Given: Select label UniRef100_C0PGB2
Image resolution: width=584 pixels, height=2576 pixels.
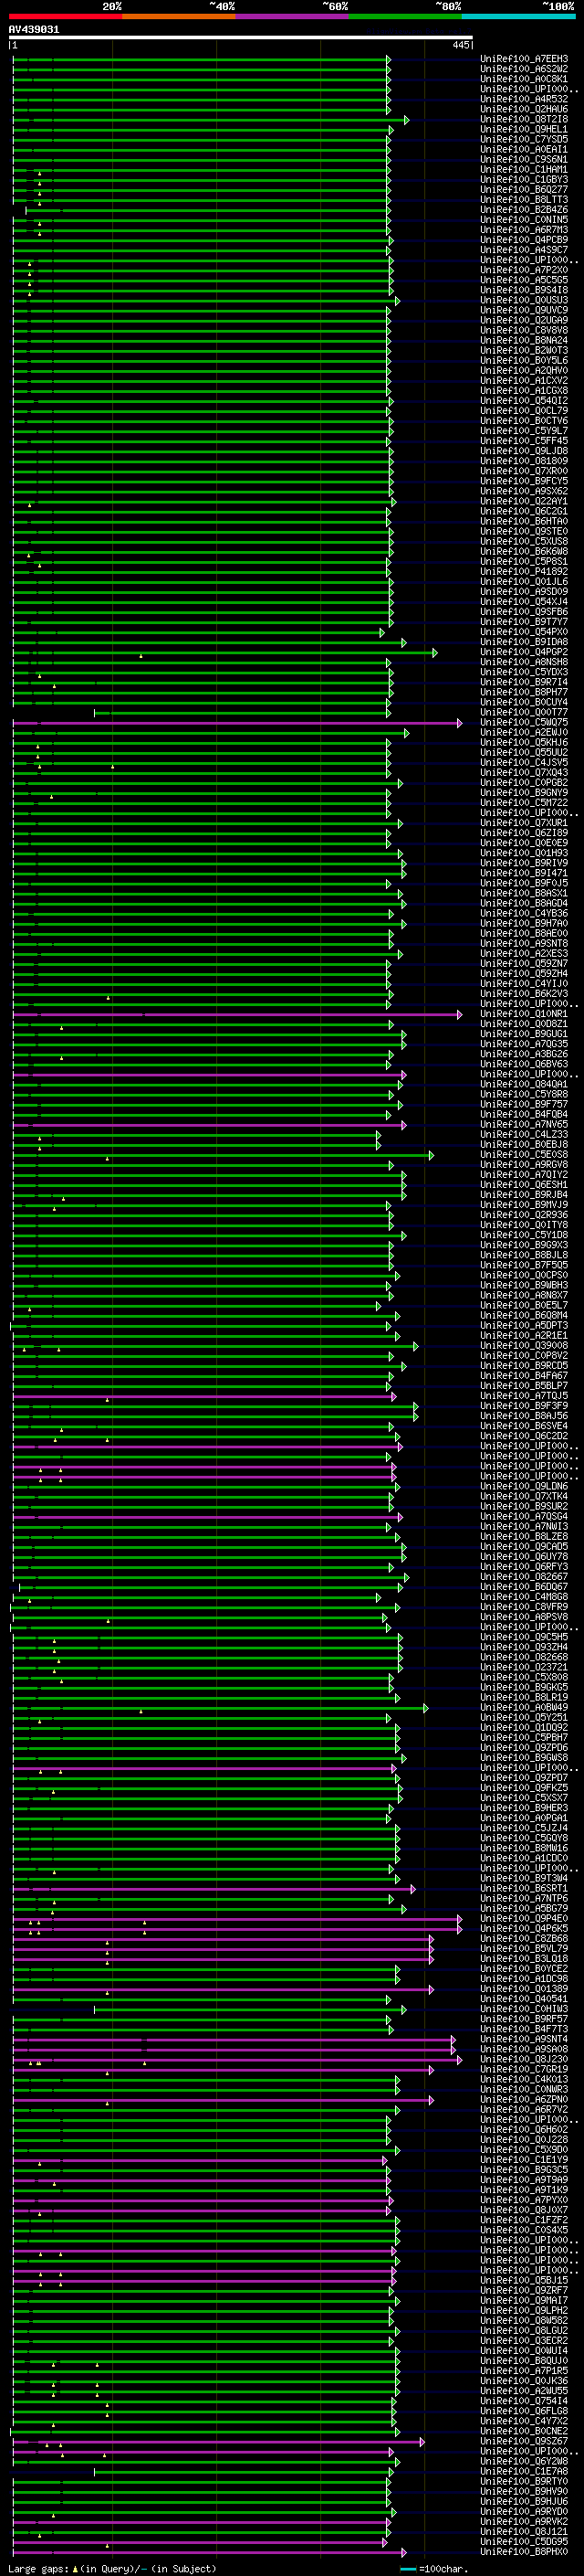Looking at the screenshot, I should 524,783.
